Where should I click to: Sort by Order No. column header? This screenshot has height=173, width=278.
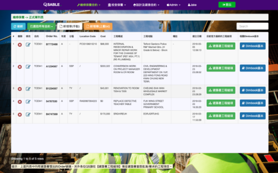(52, 36)
